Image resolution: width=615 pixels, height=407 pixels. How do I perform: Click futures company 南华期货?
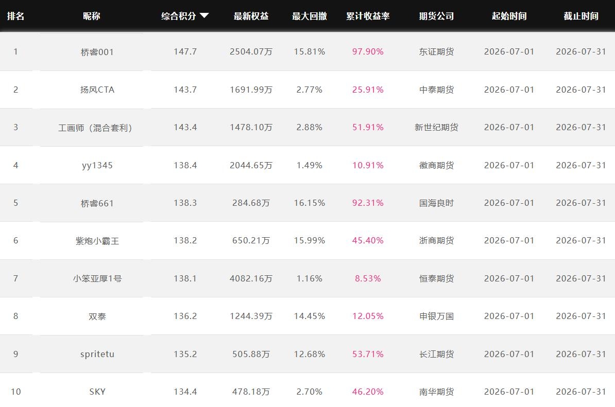tap(437, 392)
